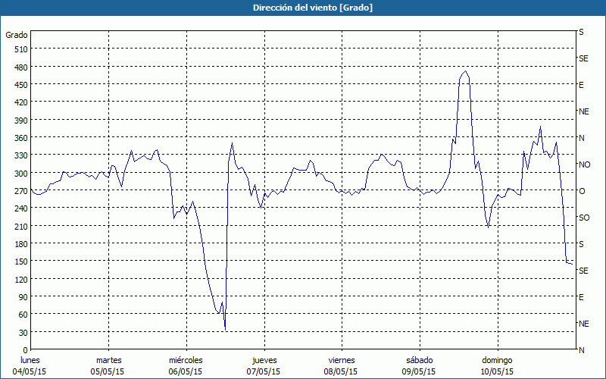606x379 pixels.
Task: Click the 'NO' compass label on right axis
Action: click(x=584, y=164)
